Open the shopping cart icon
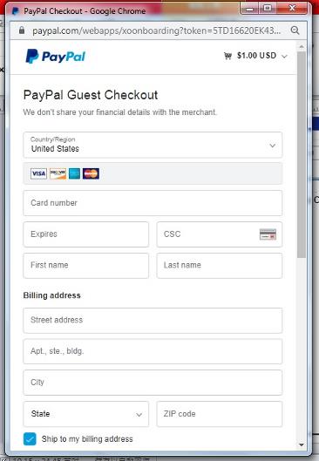 click(227, 56)
